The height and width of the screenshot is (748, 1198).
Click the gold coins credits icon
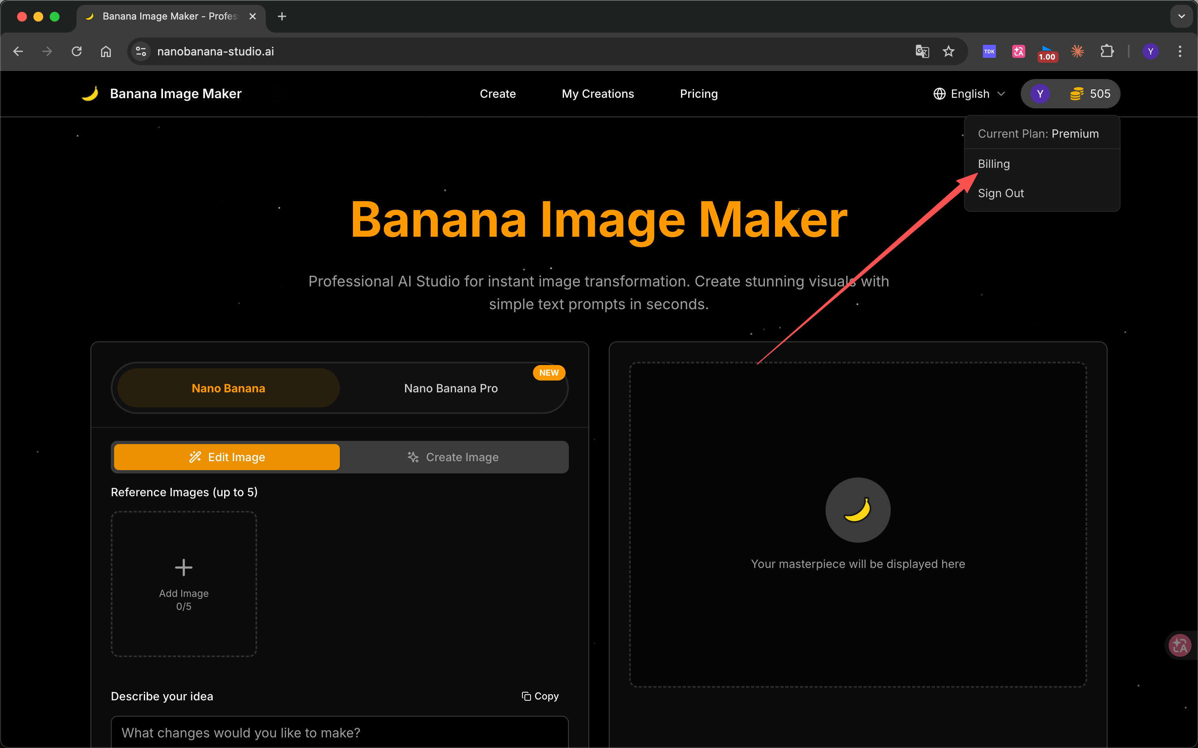tap(1077, 94)
